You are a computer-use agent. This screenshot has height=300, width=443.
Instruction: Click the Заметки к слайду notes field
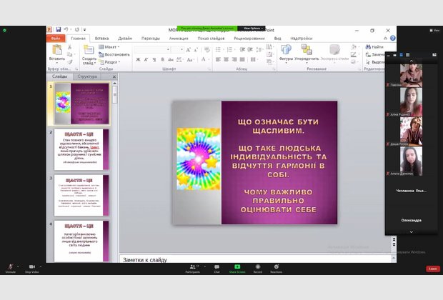point(250,259)
